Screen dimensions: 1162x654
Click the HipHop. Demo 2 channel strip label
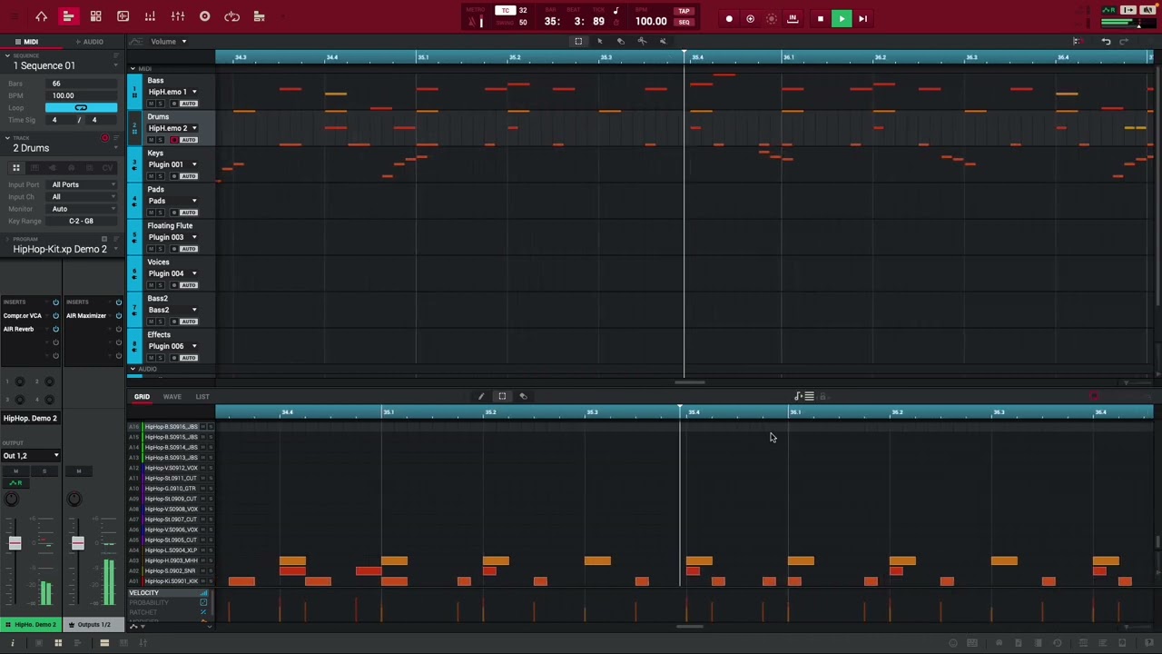31,418
